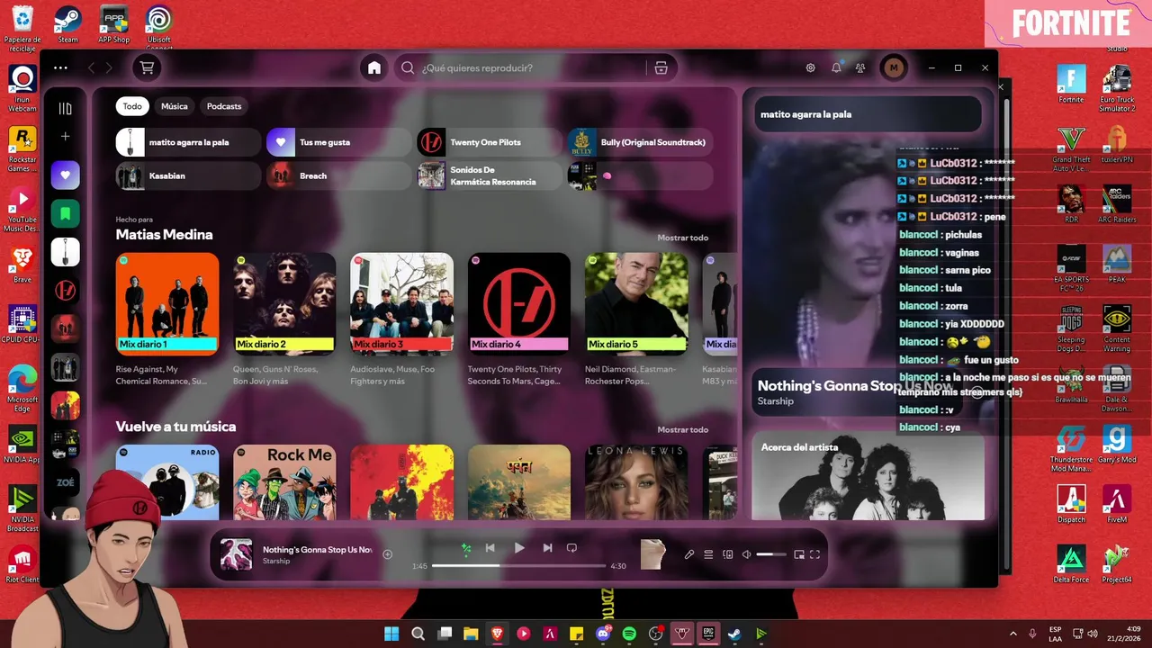
Task: Open the Rock Me album card
Action: [x=284, y=481]
